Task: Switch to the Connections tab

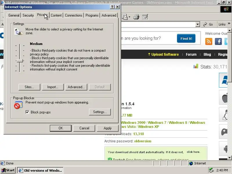Action: point(74,15)
